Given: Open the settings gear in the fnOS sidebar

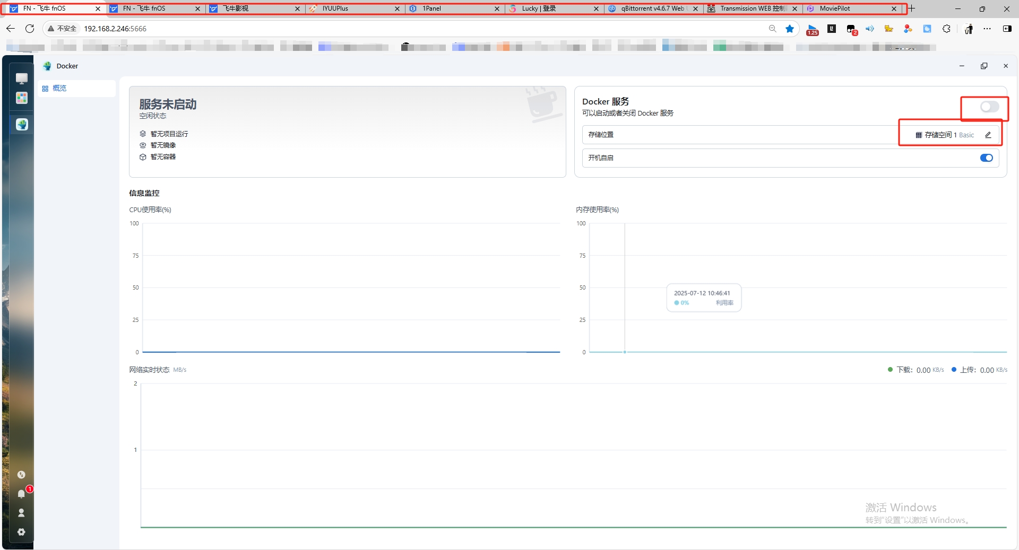Looking at the screenshot, I should pyautogui.click(x=21, y=532).
